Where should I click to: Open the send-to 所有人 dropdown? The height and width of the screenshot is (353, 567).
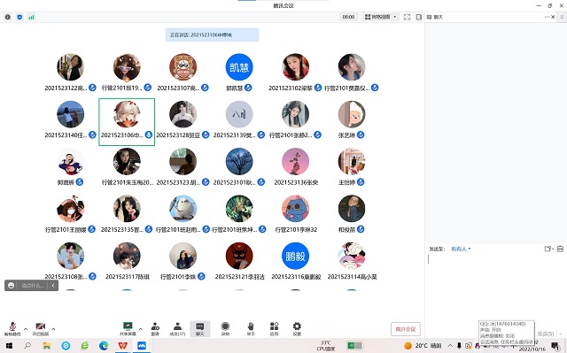pos(461,249)
